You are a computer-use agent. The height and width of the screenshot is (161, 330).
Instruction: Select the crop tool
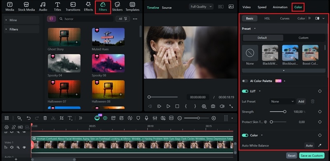[61, 118]
